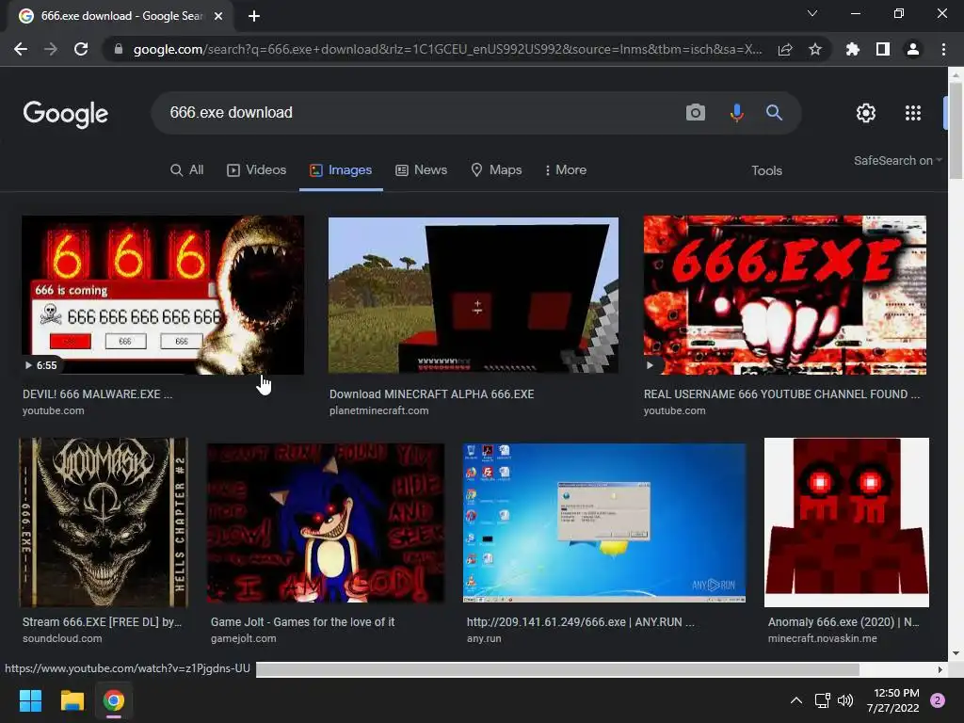The height and width of the screenshot is (723, 964).
Task: Switch to the Maps tab
Action: [496, 169]
